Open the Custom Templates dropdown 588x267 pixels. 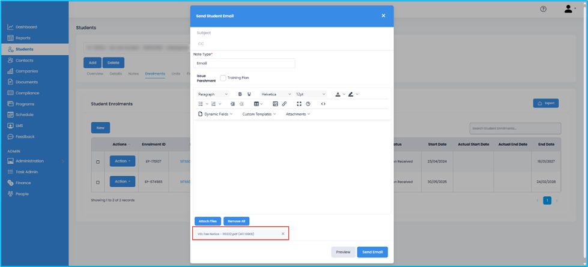click(259, 114)
